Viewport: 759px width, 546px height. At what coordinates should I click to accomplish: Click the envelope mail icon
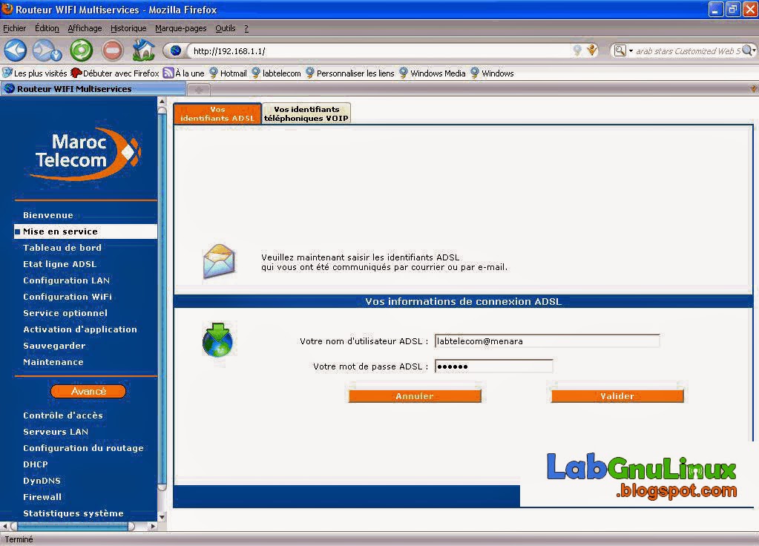click(x=219, y=261)
